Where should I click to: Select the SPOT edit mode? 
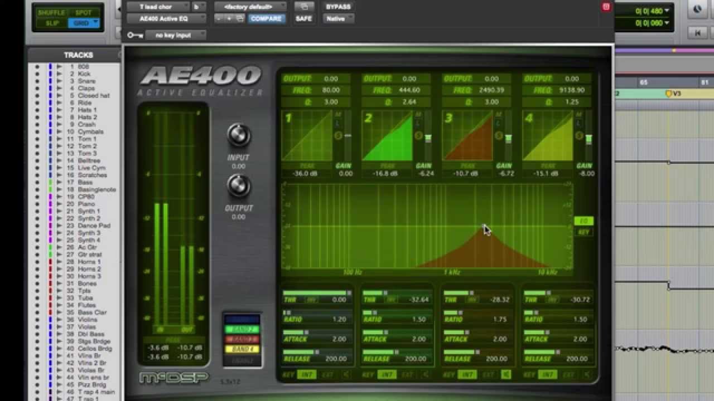click(83, 12)
